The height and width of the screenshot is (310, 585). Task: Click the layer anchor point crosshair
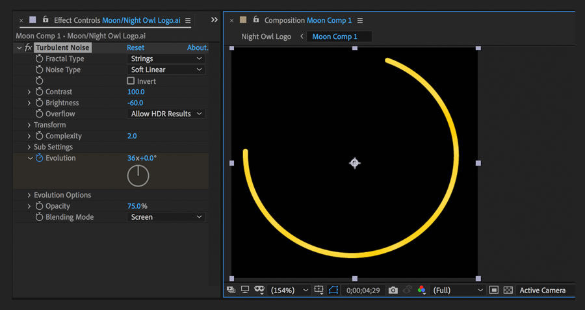click(x=354, y=163)
